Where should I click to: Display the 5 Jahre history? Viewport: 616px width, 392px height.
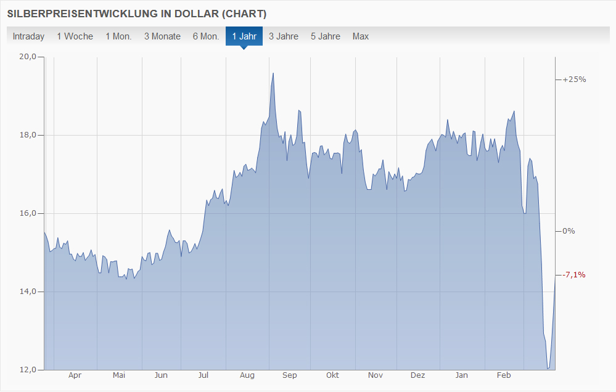click(325, 36)
